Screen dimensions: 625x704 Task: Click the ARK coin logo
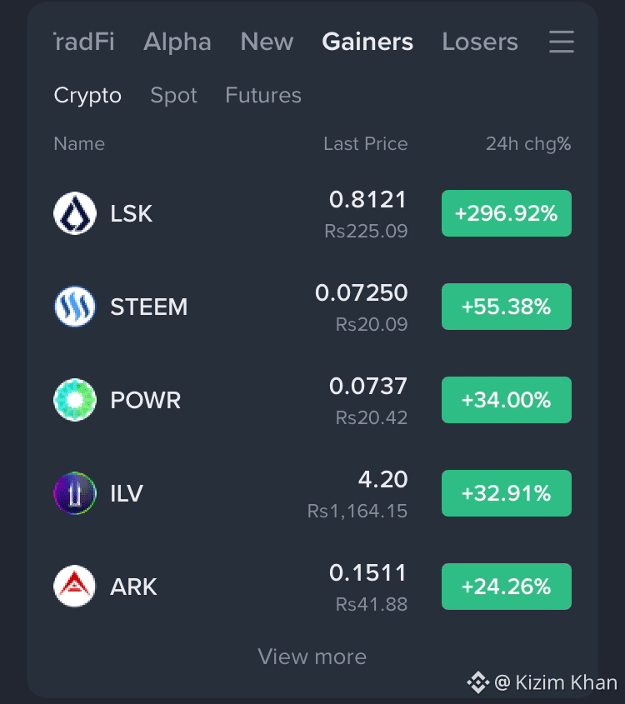coord(75,587)
